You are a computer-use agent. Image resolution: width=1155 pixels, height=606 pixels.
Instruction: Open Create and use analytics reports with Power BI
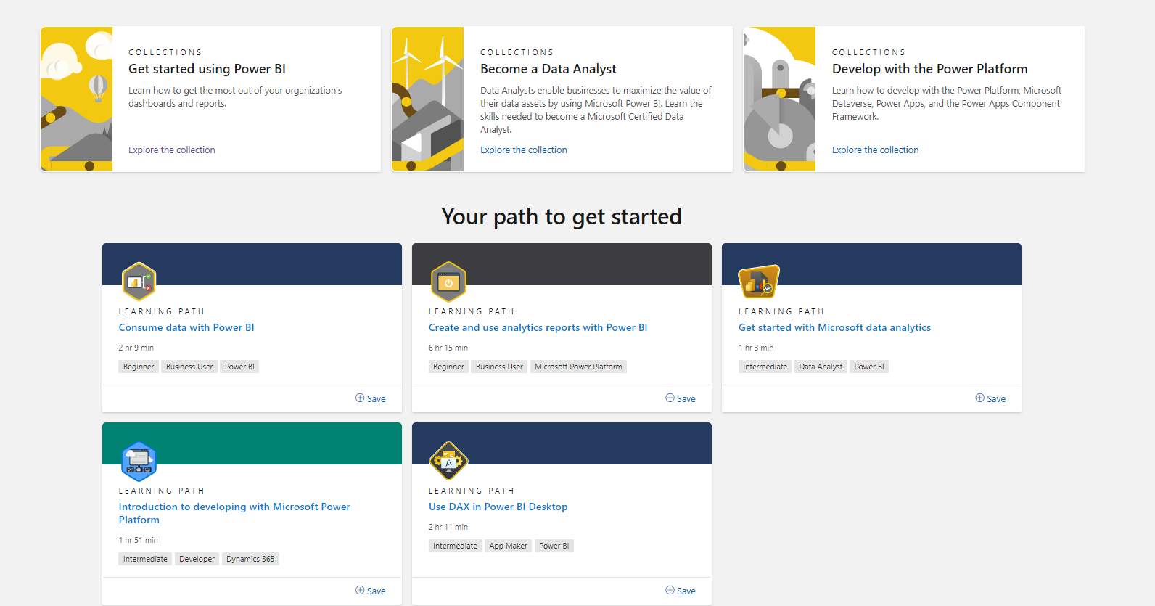coord(538,327)
